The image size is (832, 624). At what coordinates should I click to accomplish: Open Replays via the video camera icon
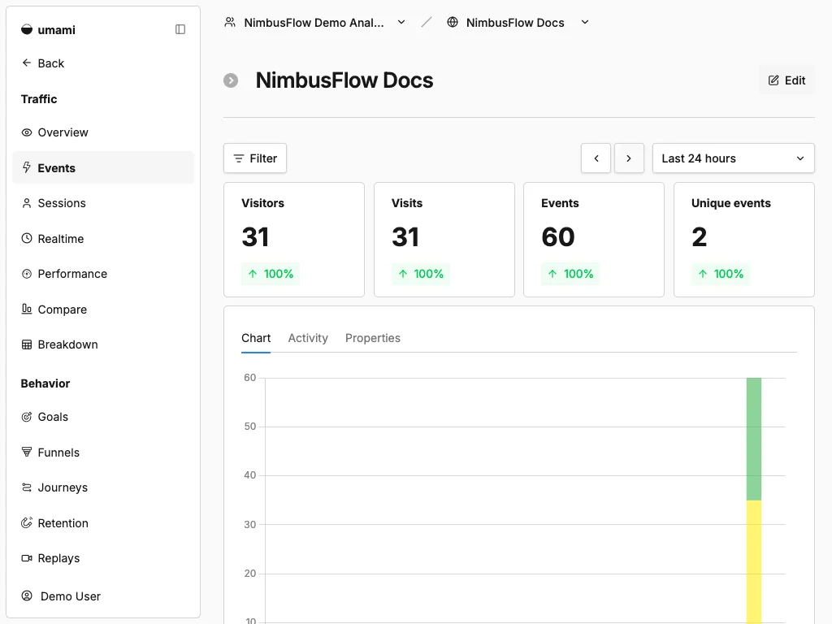tap(27, 557)
